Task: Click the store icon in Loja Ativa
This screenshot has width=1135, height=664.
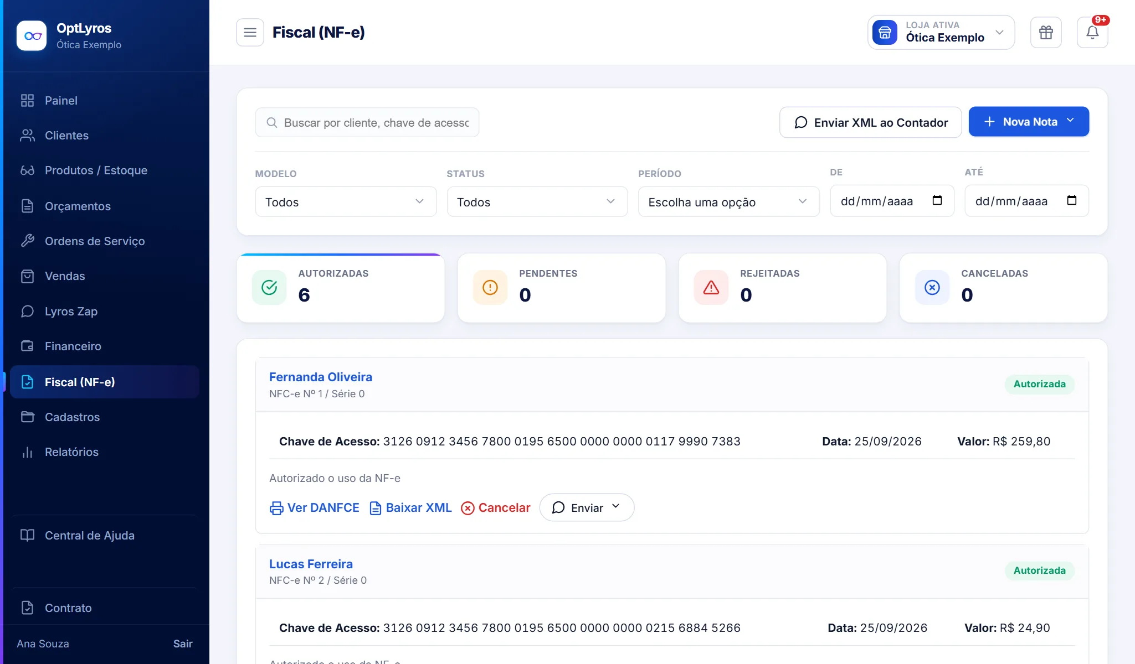Action: 885,33
